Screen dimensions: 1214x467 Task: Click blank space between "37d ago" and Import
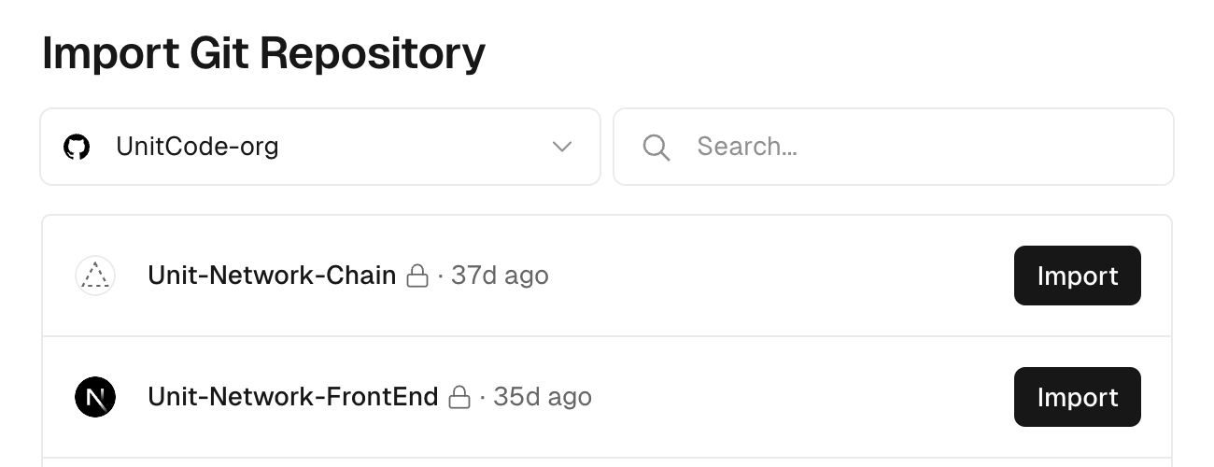click(x=775, y=276)
